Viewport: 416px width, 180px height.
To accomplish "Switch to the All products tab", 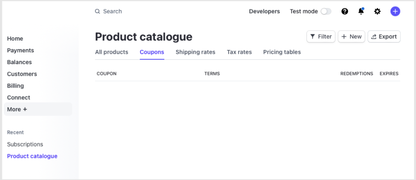I will pyautogui.click(x=112, y=52).
